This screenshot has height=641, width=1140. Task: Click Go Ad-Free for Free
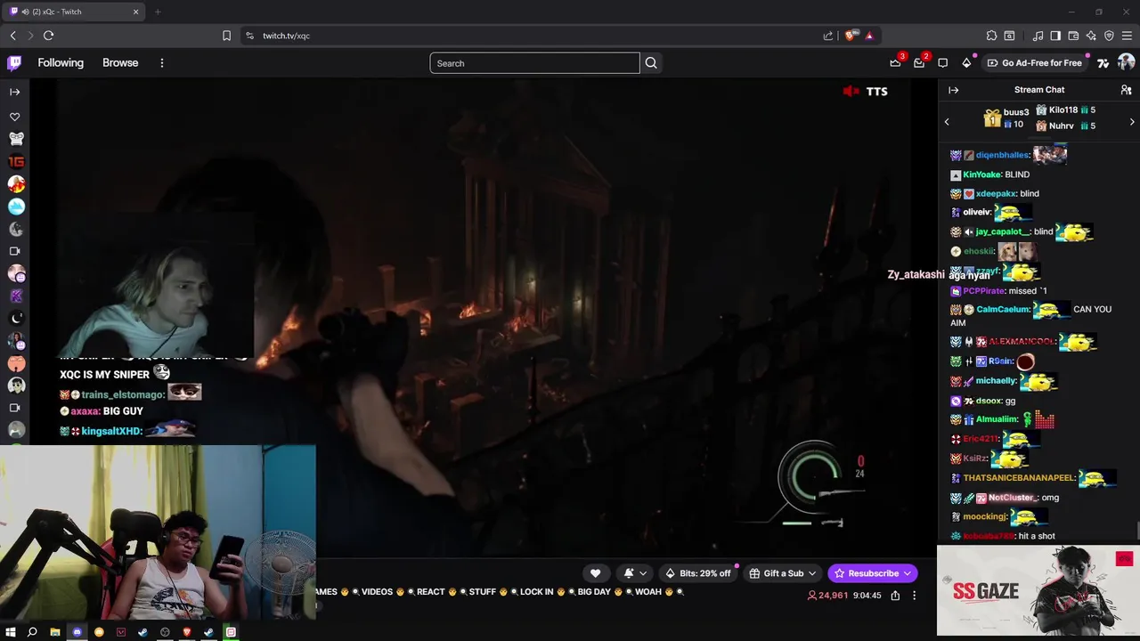tap(1034, 63)
